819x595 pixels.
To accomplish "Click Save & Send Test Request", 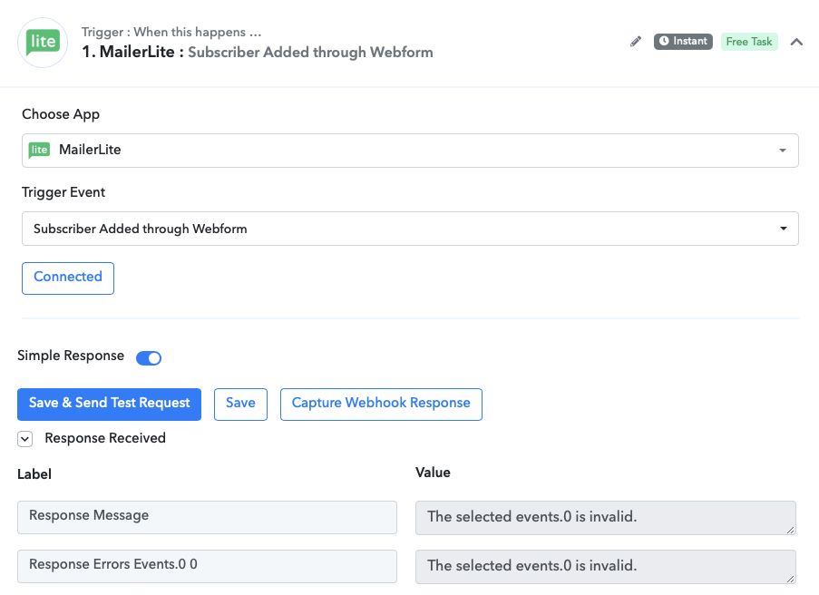I will 109,404.
